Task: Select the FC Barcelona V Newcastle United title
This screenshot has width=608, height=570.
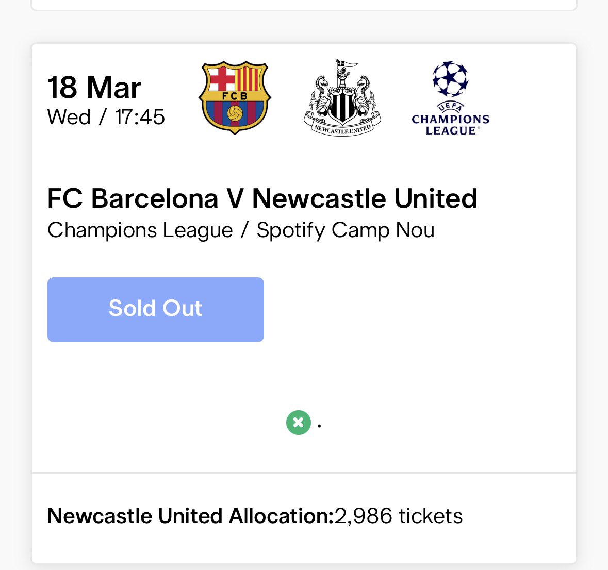Action: (262, 198)
